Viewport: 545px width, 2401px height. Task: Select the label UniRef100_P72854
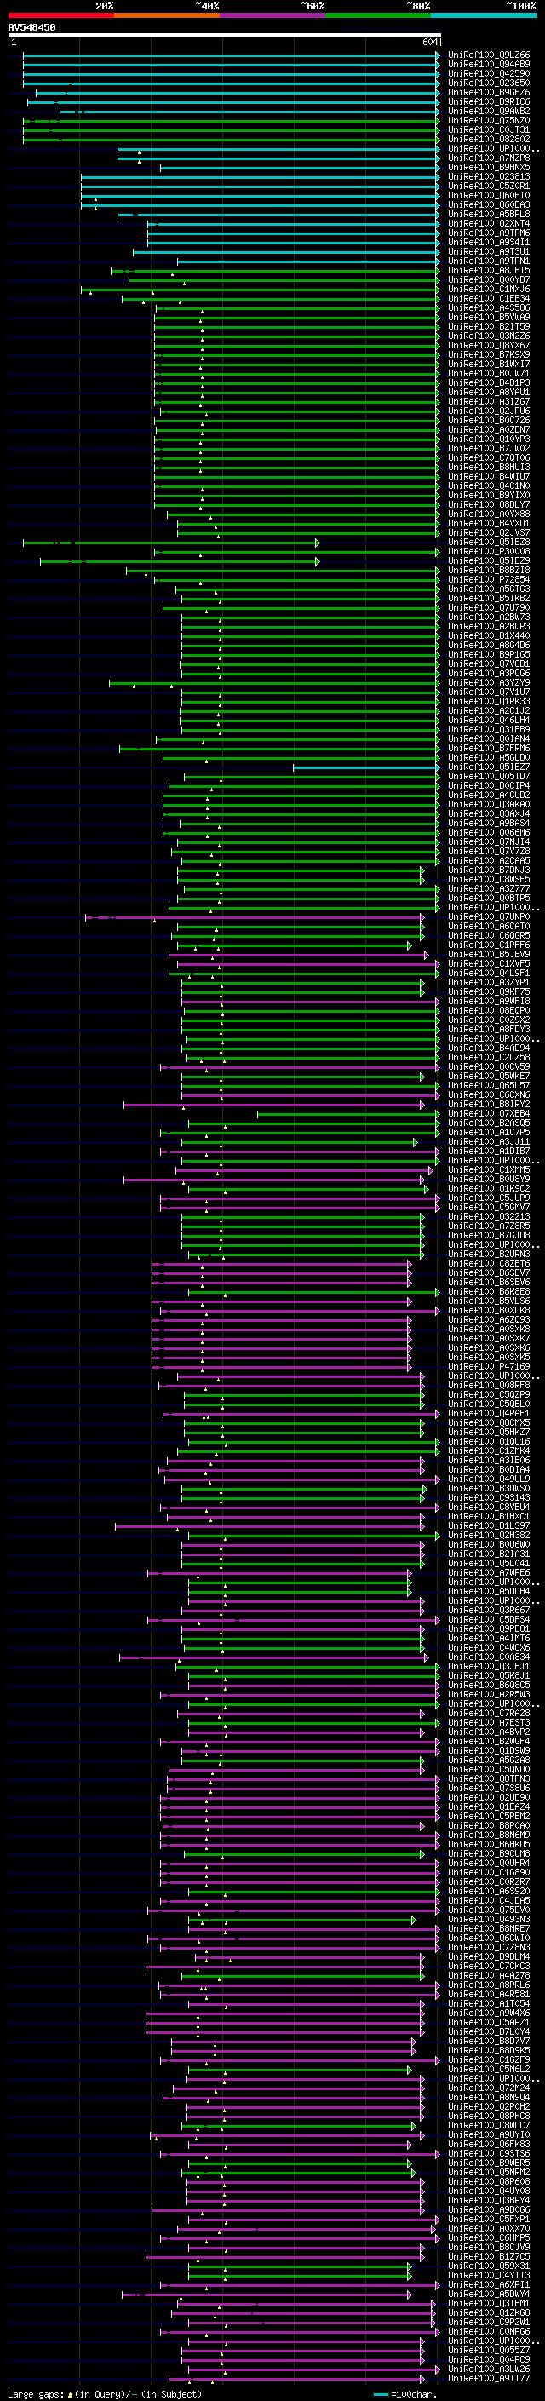click(x=488, y=580)
